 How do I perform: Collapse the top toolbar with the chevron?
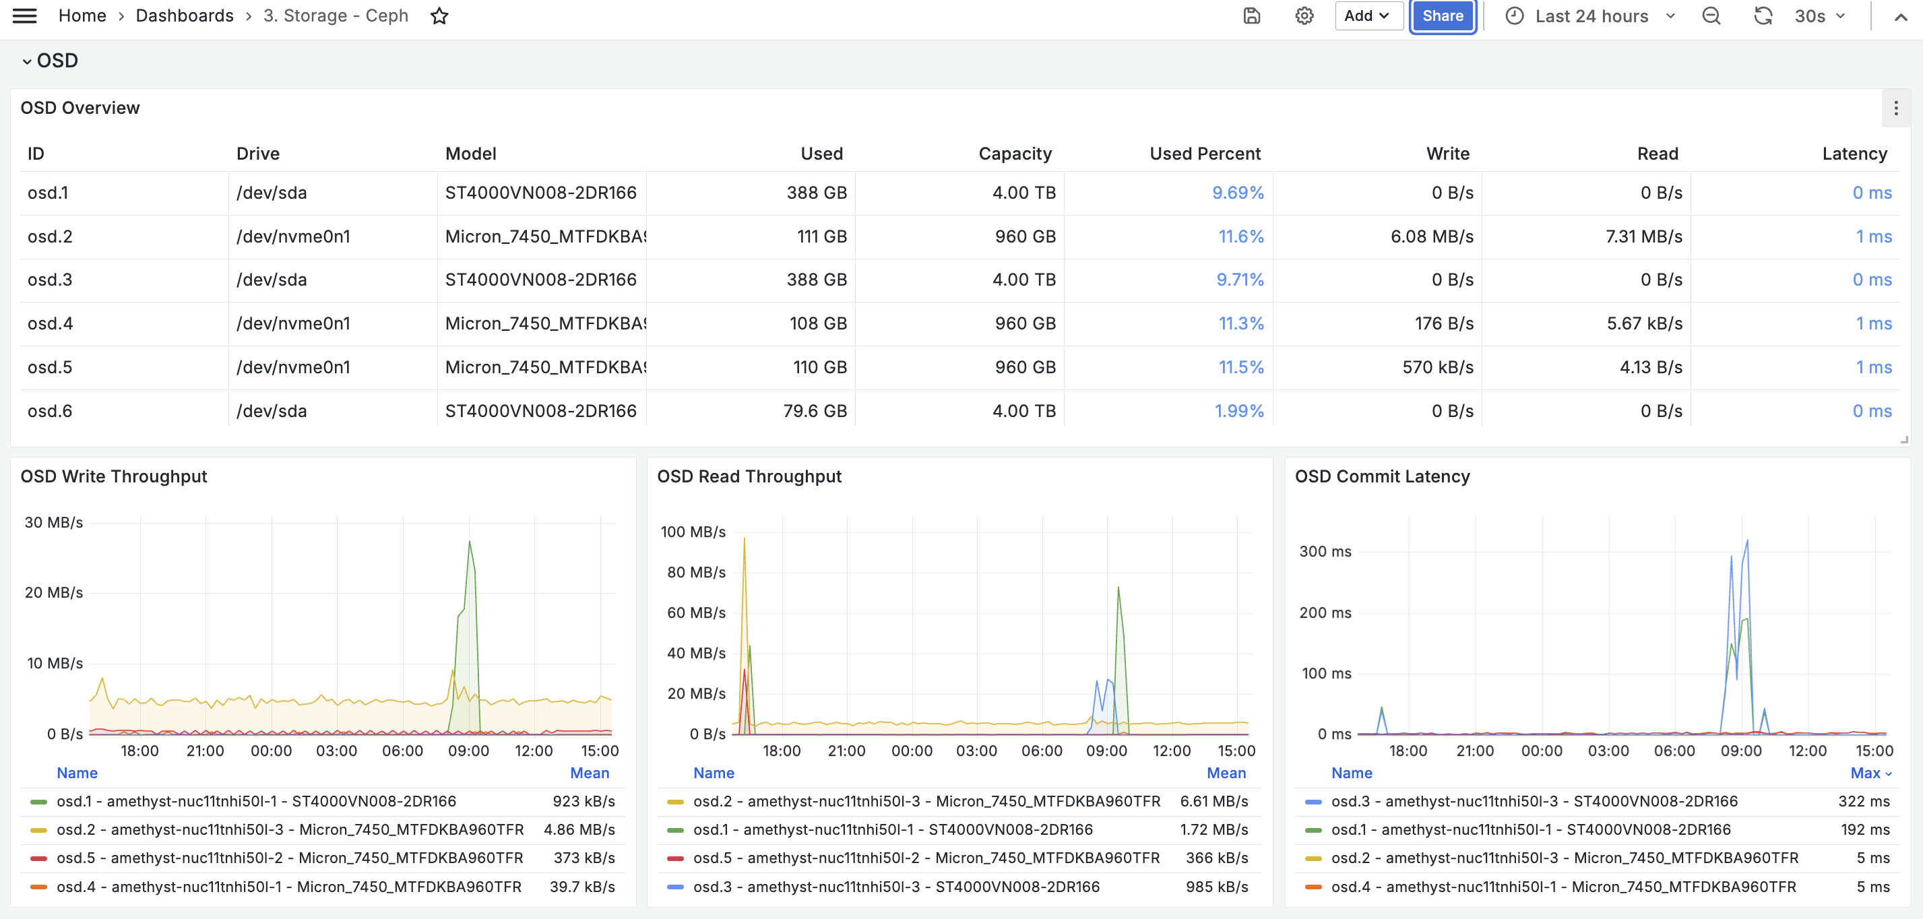pyautogui.click(x=1901, y=16)
